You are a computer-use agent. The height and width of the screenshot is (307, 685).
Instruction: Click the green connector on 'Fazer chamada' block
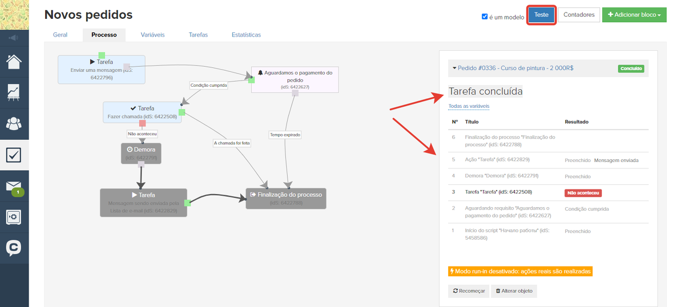pos(182,112)
